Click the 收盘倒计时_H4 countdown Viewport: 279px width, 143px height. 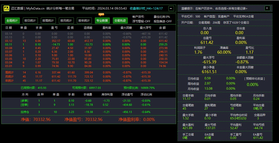146,8
